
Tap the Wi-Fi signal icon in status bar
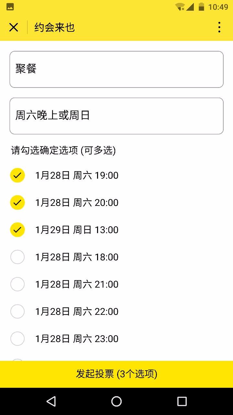pyautogui.click(x=180, y=7)
